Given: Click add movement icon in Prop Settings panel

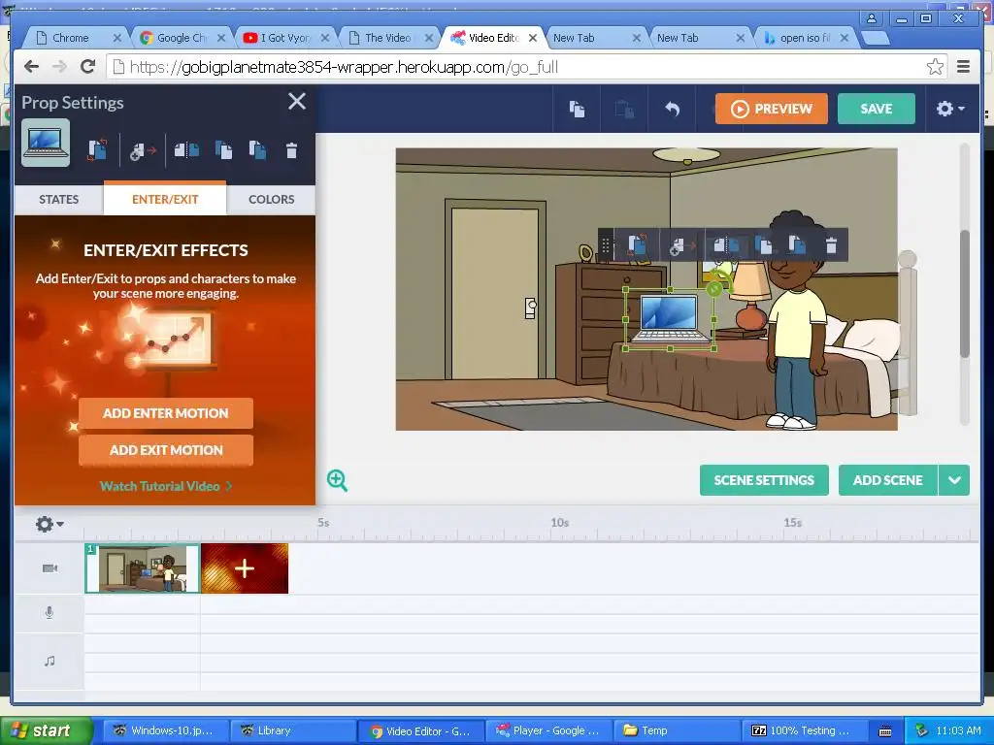Looking at the screenshot, I should pyautogui.click(x=143, y=150).
